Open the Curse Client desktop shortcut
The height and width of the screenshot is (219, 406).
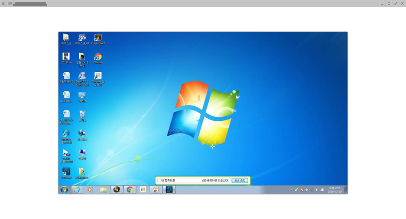click(x=98, y=39)
